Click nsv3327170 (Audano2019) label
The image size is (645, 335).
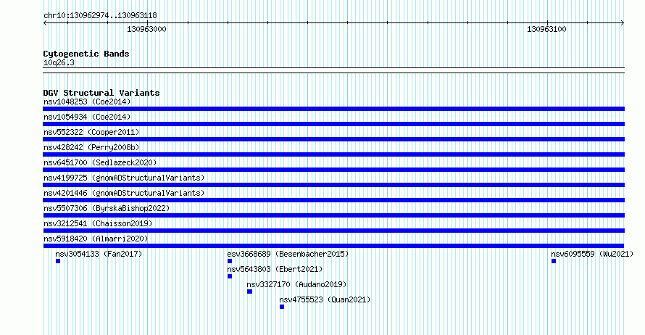pyautogui.click(x=296, y=284)
